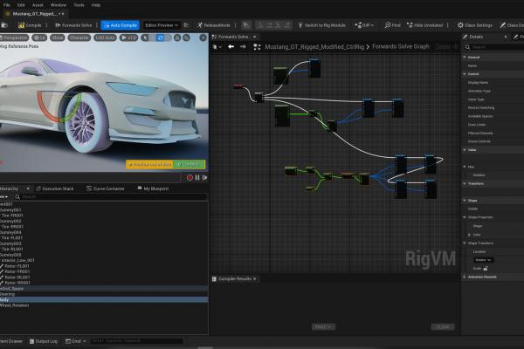Select Rotor-FL001 bone in hierarchy
The width and height of the screenshot is (524, 349).
[x=19, y=265]
